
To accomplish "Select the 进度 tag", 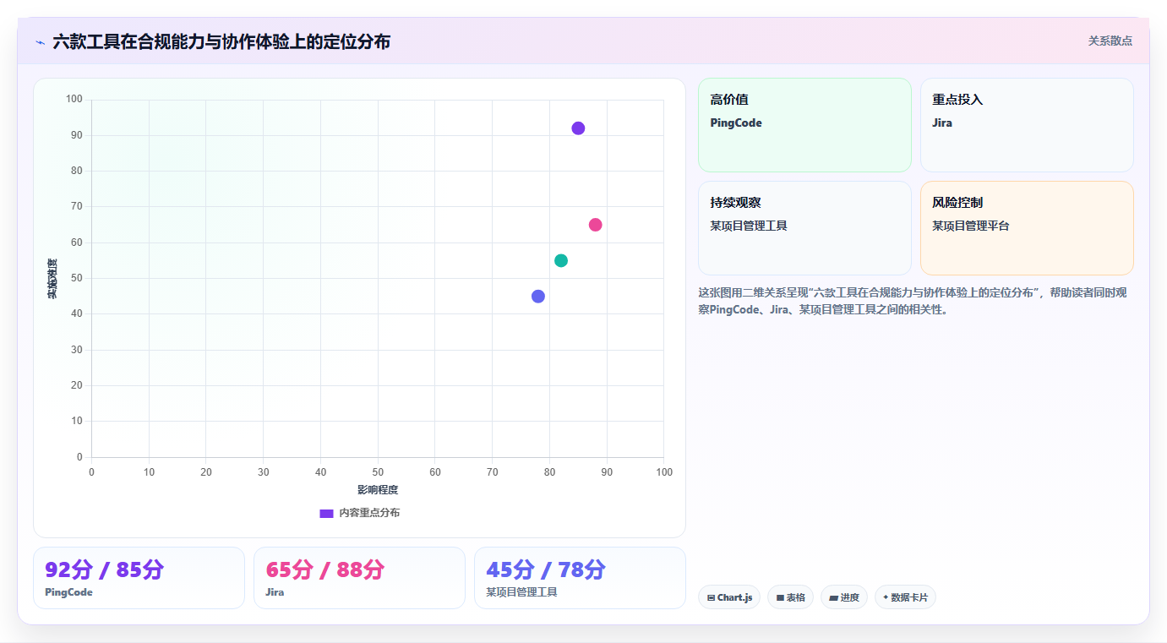I will [844, 597].
